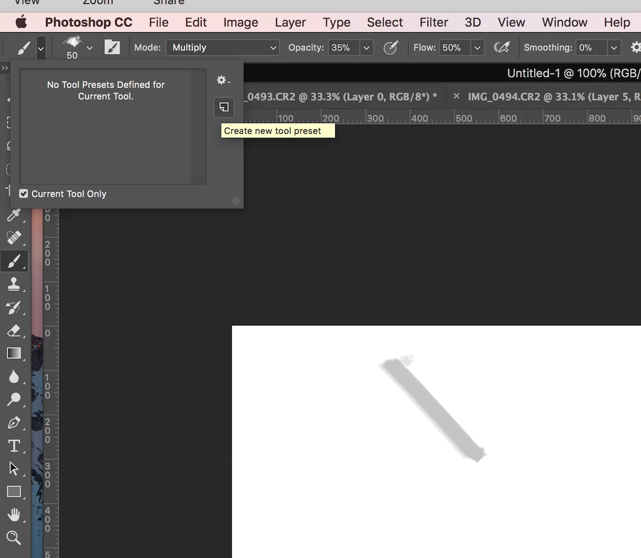The image size is (641, 558).
Task: Switch to the IMG_0494.CR2 document tab
Action: point(554,97)
